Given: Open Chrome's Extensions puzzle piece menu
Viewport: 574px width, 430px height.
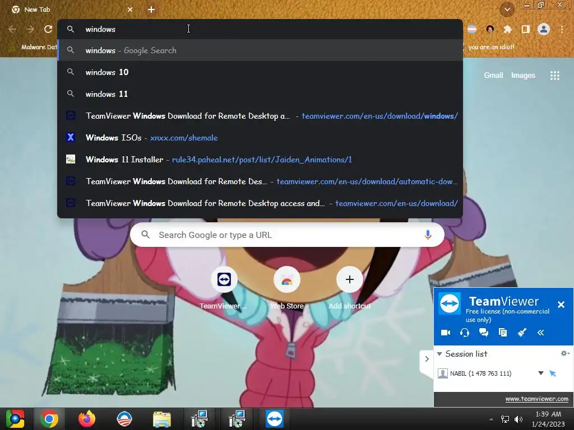Looking at the screenshot, I should (x=508, y=29).
